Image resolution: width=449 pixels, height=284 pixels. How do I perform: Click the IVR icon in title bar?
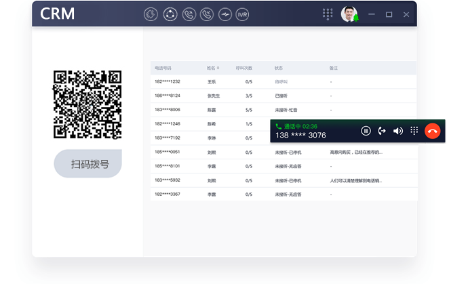click(x=242, y=14)
